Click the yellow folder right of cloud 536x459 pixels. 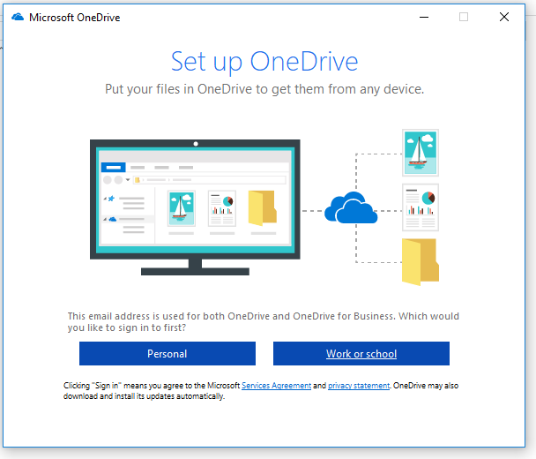click(420, 261)
